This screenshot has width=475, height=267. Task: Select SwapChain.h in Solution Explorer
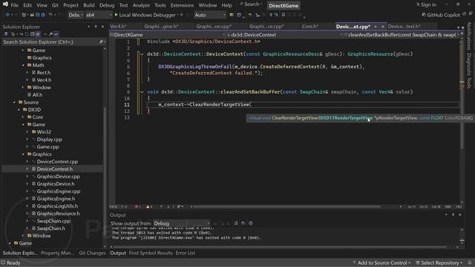(50, 228)
